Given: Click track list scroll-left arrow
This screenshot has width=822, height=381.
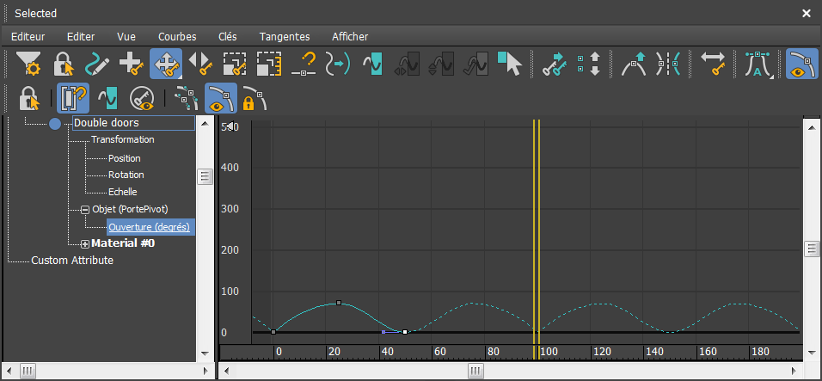Looking at the screenshot, I should coord(8,371).
